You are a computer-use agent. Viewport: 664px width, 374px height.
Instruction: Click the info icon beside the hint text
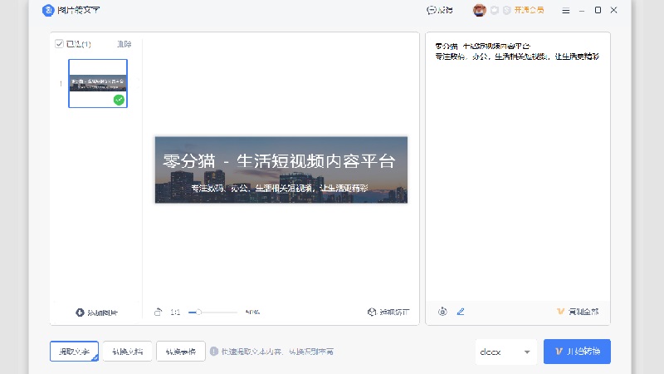214,352
